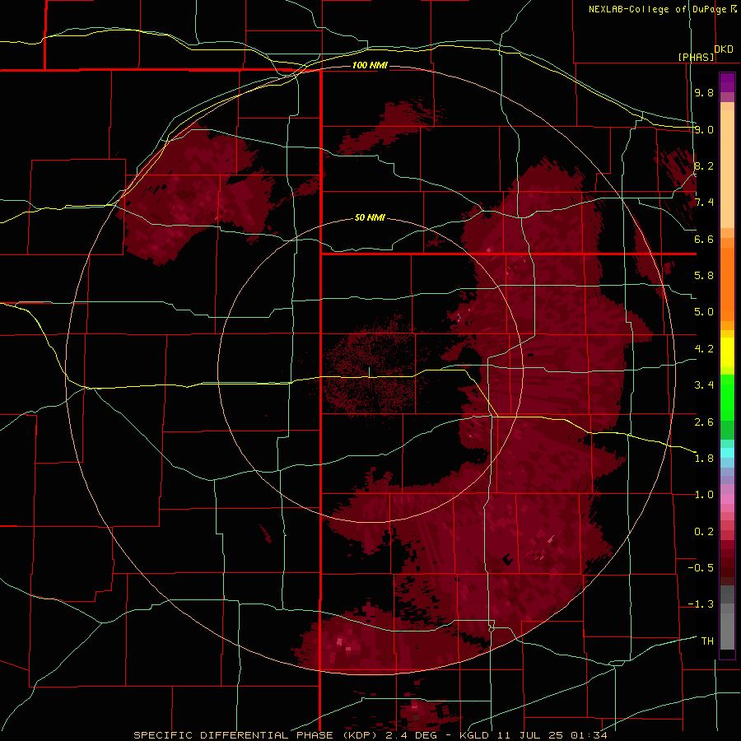Click the 9.8 value on the color scale
741x741 pixels.
coord(704,92)
